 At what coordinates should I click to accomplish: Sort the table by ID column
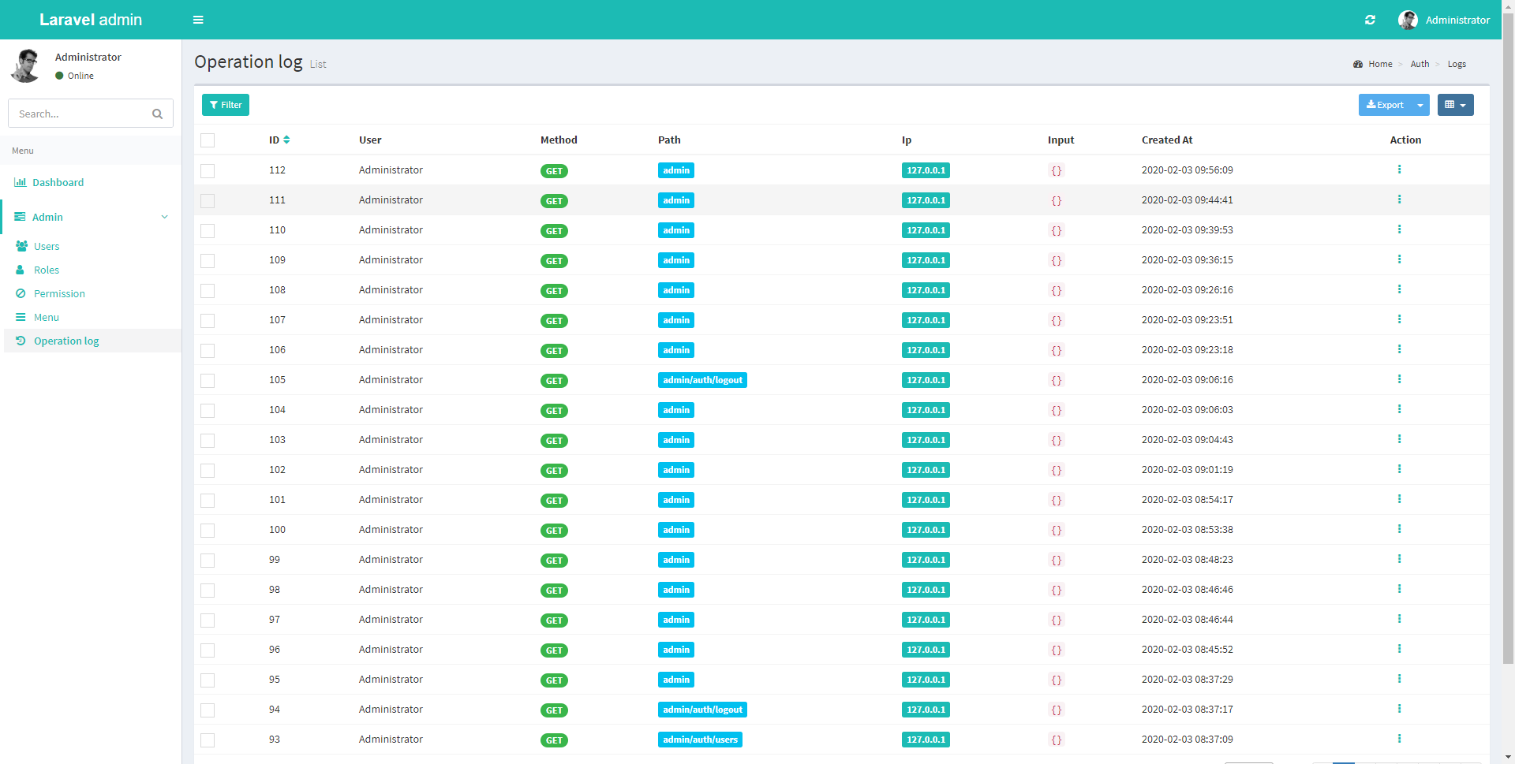coord(286,140)
